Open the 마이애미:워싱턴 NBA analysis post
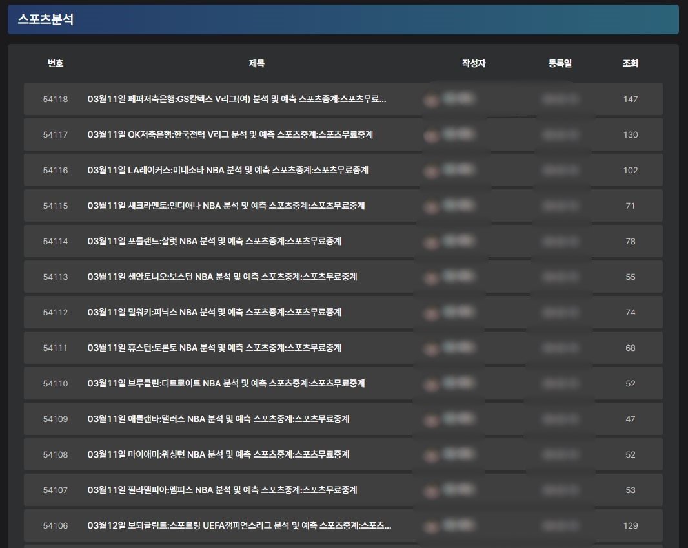Image resolution: width=688 pixels, height=548 pixels. click(218, 454)
